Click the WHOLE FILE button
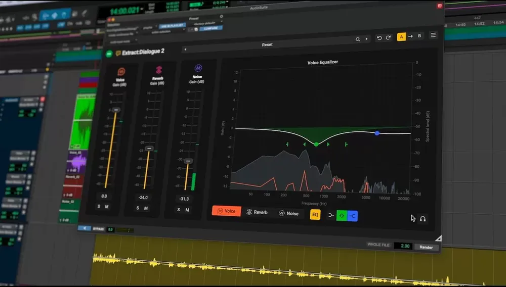Screen dimensions: 506x287 click(378, 245)
